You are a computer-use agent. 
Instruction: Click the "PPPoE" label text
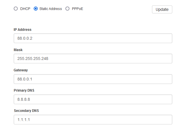[x=77, y=9]
